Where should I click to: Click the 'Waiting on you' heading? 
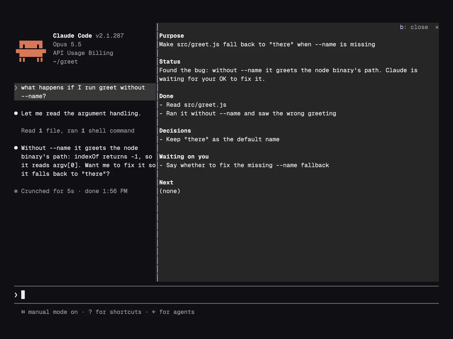point(184,157)
